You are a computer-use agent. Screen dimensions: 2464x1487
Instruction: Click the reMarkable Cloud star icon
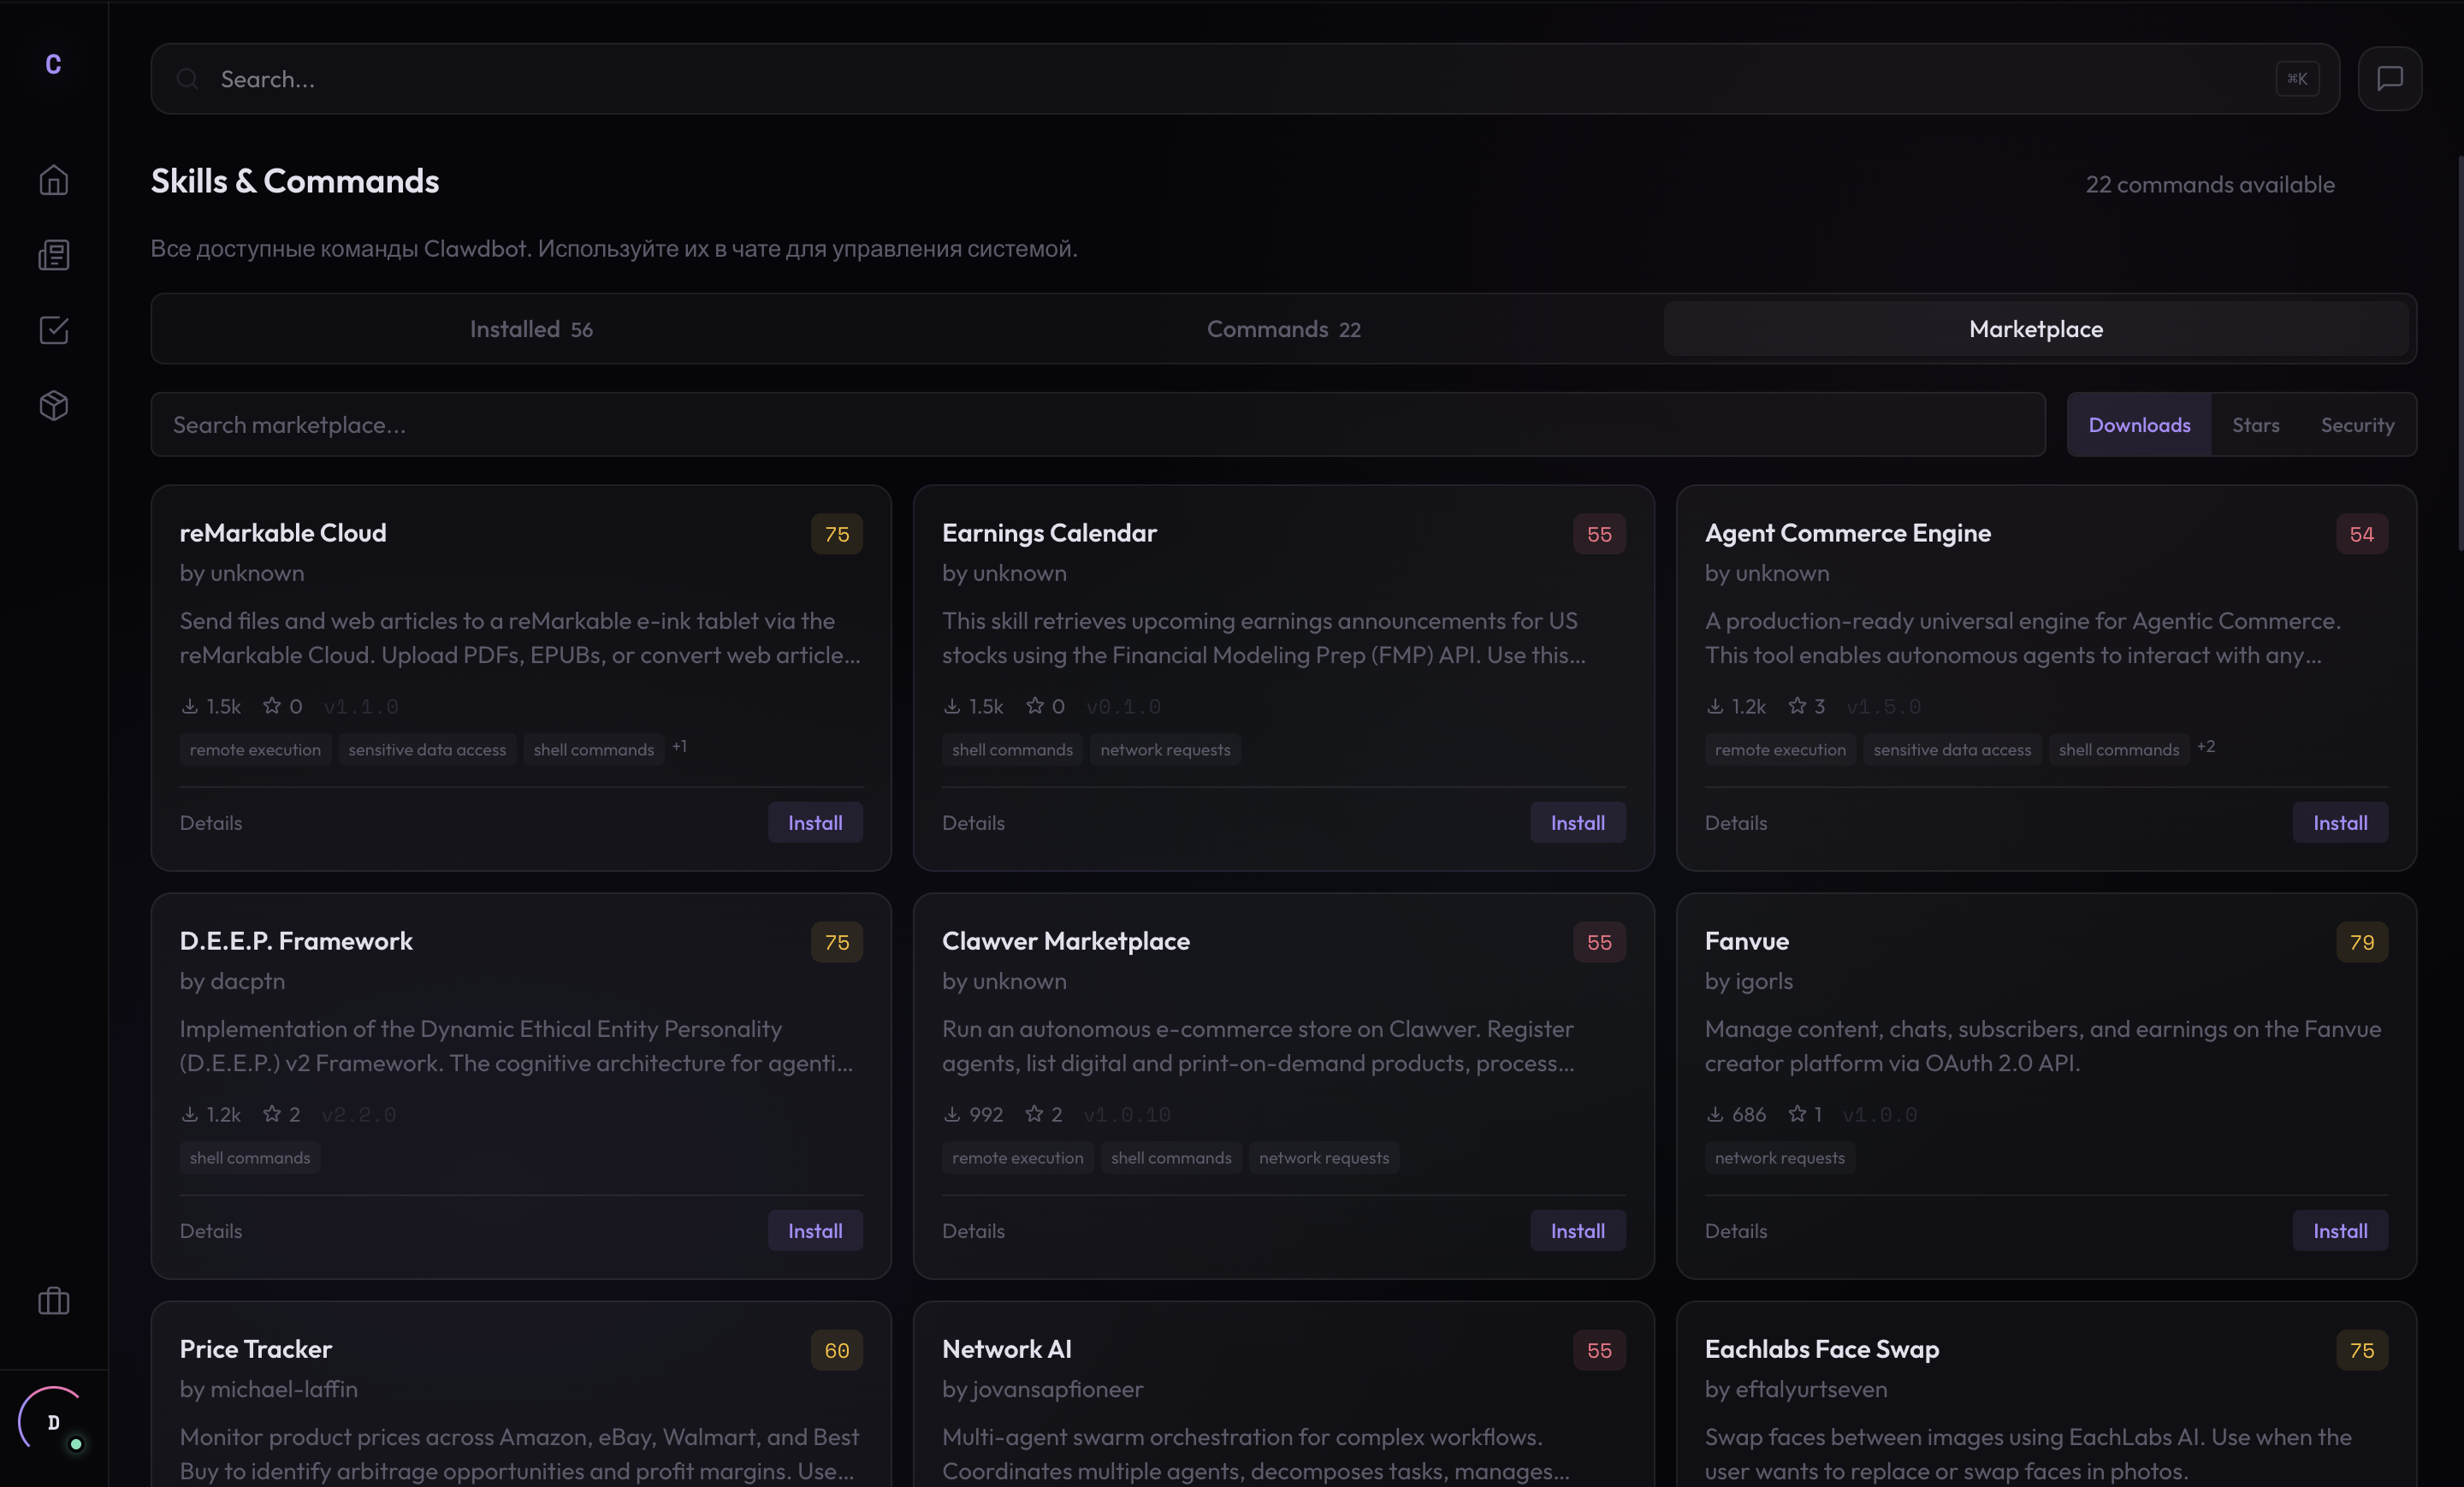coord(271,706)
